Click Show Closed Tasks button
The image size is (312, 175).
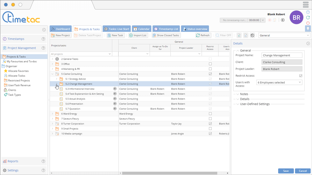click(166, 35)
